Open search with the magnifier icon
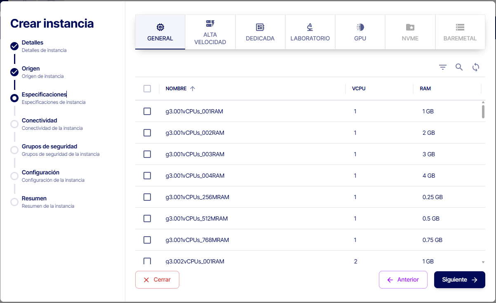Image resolution: width=496 pixels, height=303 pixels. (459, 67)
